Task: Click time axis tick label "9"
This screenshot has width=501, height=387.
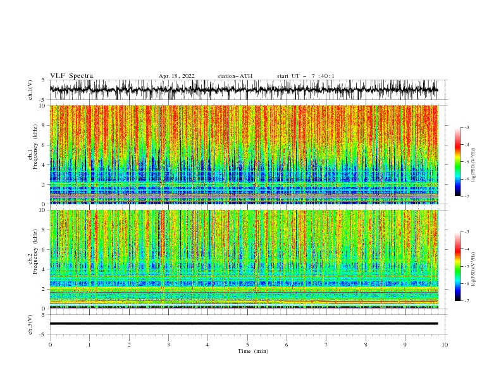Action: click(405, 345)
